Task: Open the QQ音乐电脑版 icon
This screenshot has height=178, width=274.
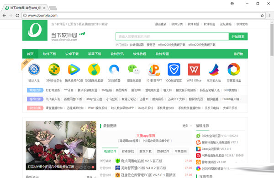Action: click(x=94, y=69)
